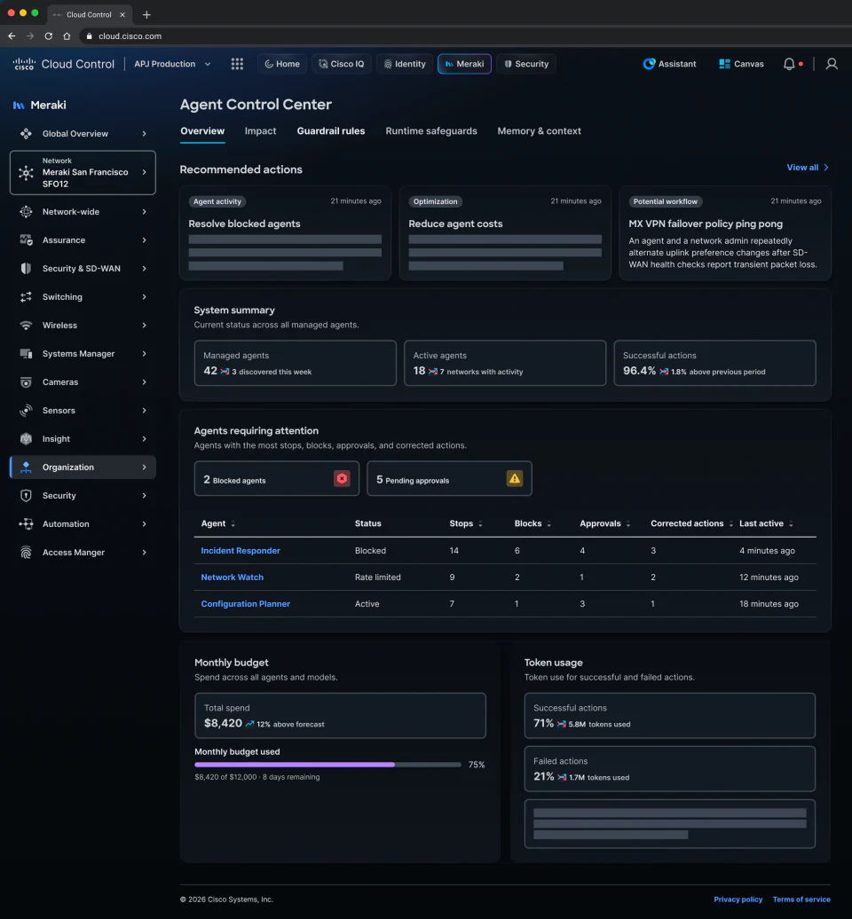Viewport: 852px width, 919px height.
Task: Open the Security top nav button
Action: pos(526,64)
